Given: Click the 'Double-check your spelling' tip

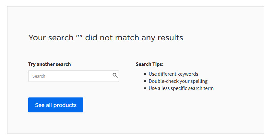Looking at the screenshot, I should point(178,81).
